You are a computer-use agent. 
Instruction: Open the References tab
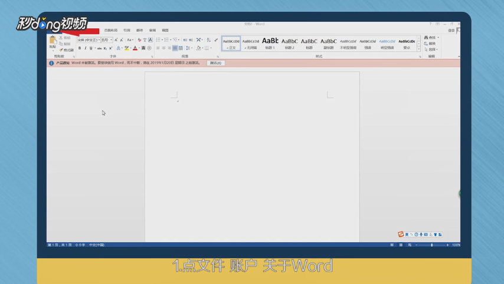coord(127,30)
